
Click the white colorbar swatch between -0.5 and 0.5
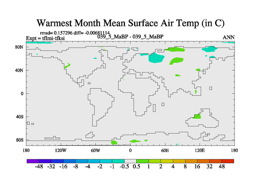[130, 161]
